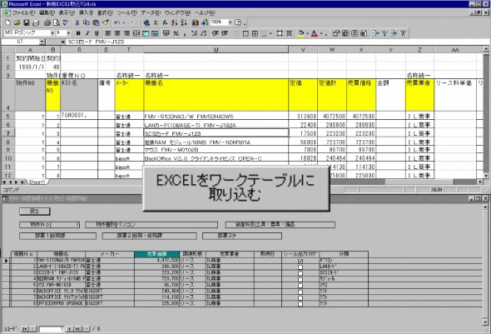Viewport: 491px width, 334px height.
Task: Open the fill color dropdown arrow
Action: pos(308,33)
